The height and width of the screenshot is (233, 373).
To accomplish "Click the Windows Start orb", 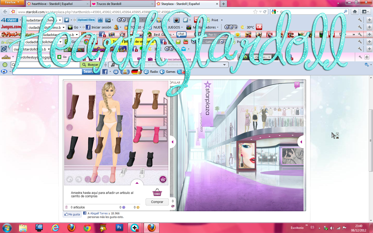I will click(7, 228).
